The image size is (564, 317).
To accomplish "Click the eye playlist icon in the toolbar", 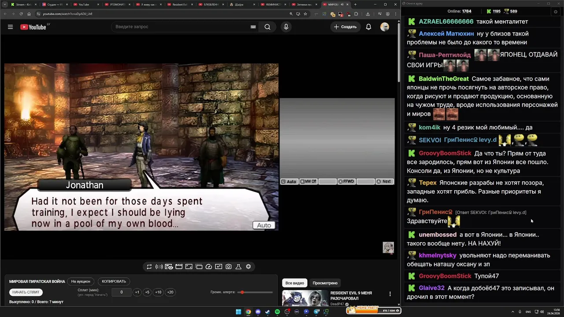I will (x=169, y=267).
